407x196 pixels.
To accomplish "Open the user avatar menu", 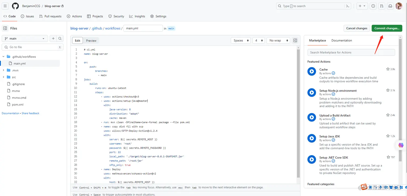I will click(x=399, y=6).
